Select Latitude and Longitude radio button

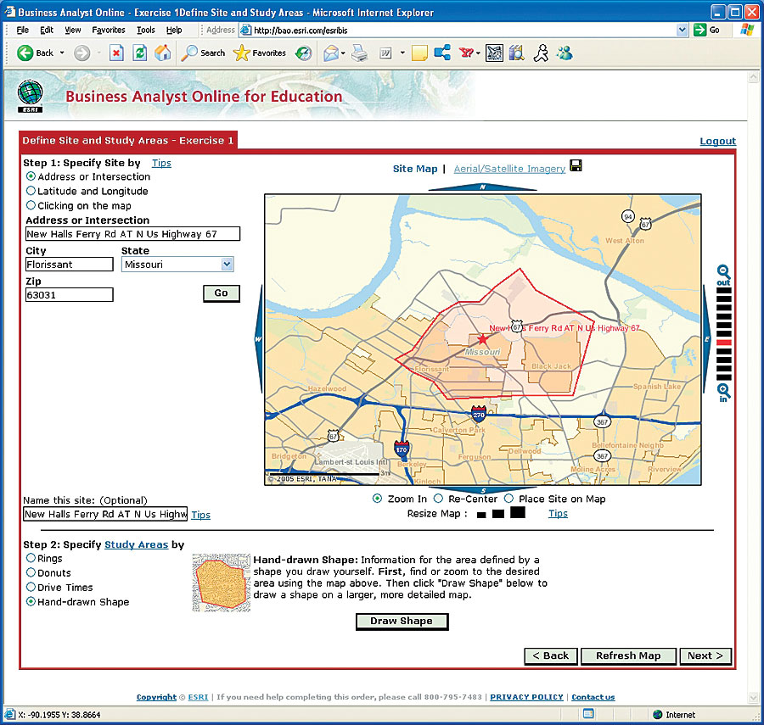point(31,191)
